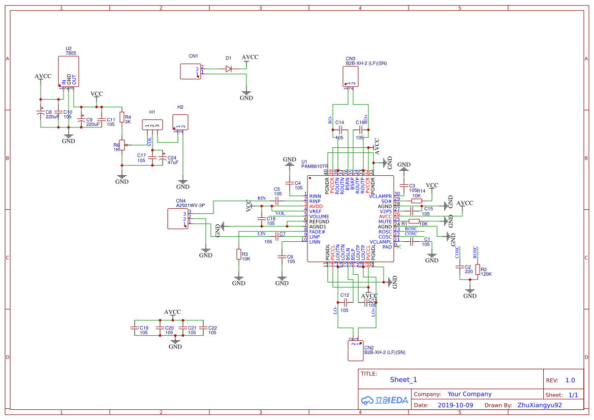
Task: Select the C9 220uF capacitor symbol
Action: click(81, 120)
